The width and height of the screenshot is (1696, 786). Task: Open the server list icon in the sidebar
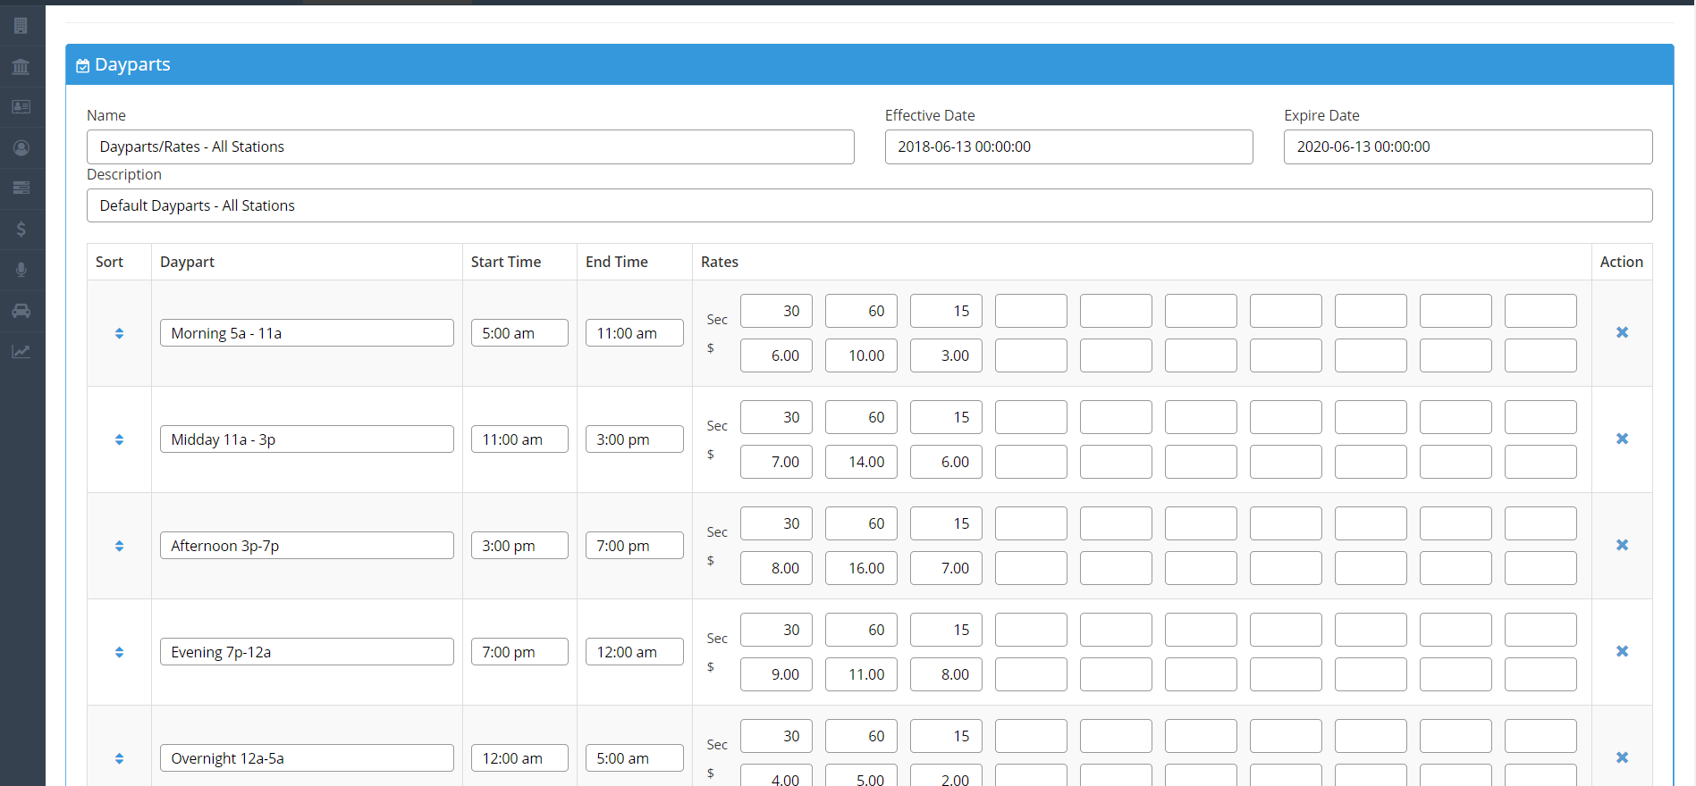(x=21, y=188)
